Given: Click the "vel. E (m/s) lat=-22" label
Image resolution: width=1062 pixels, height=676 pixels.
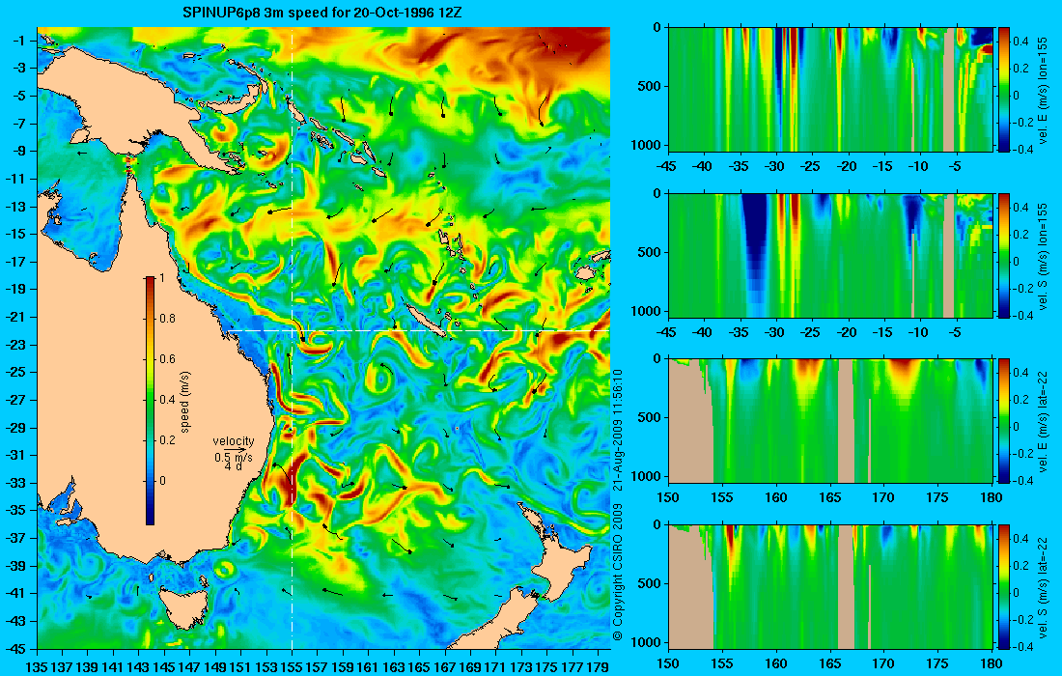Looking at the screenshot, I should click(1043, 421).
